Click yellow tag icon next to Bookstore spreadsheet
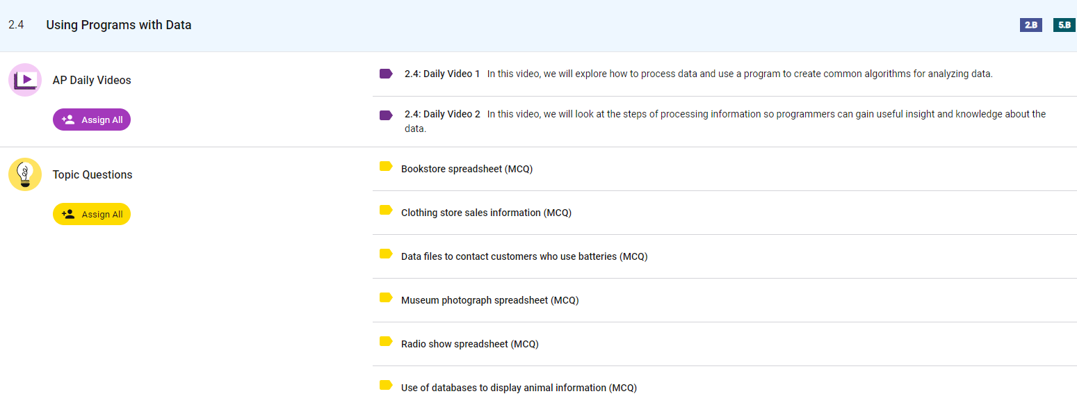The width and height of the screenshot is (1077, 403). [x=386, y=167]
